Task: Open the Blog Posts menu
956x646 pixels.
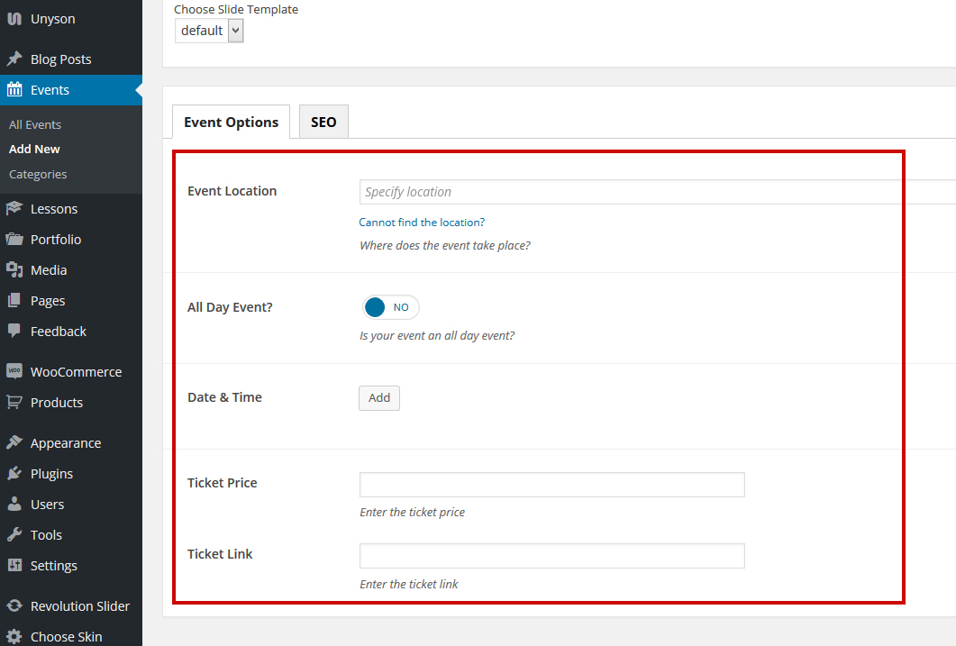Action: pos(70,59)
